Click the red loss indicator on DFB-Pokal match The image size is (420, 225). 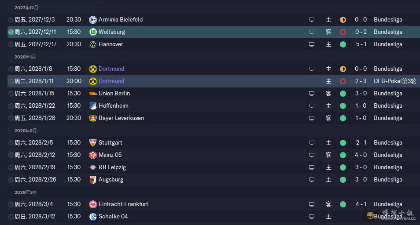(x=343, y=81)
